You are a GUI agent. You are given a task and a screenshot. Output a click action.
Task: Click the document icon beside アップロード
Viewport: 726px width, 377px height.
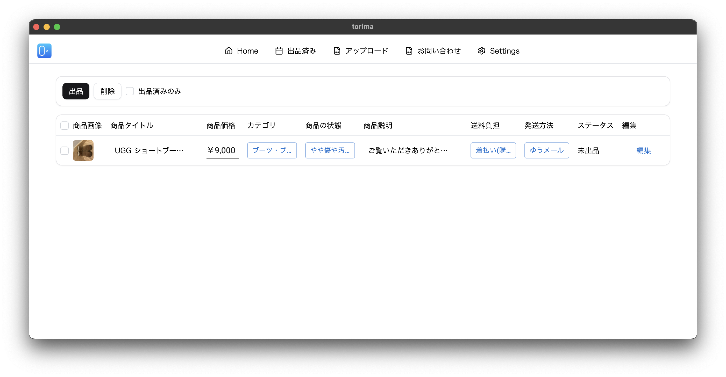click(x=337, y=51)
